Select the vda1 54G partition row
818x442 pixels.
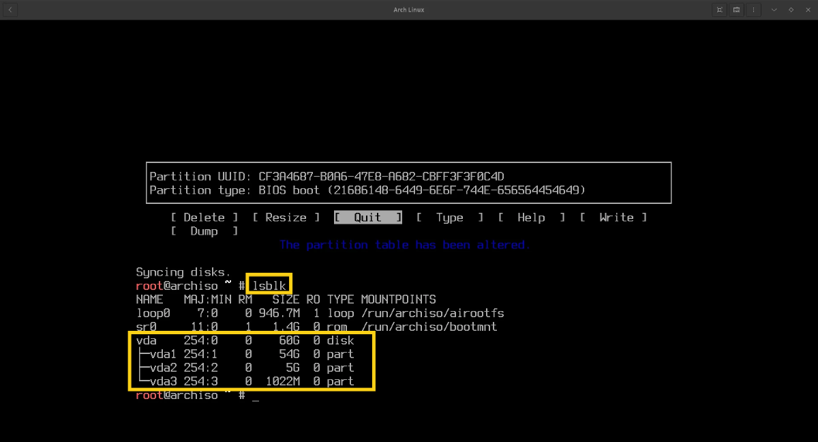pyautogui.click(x=245, y=354)
